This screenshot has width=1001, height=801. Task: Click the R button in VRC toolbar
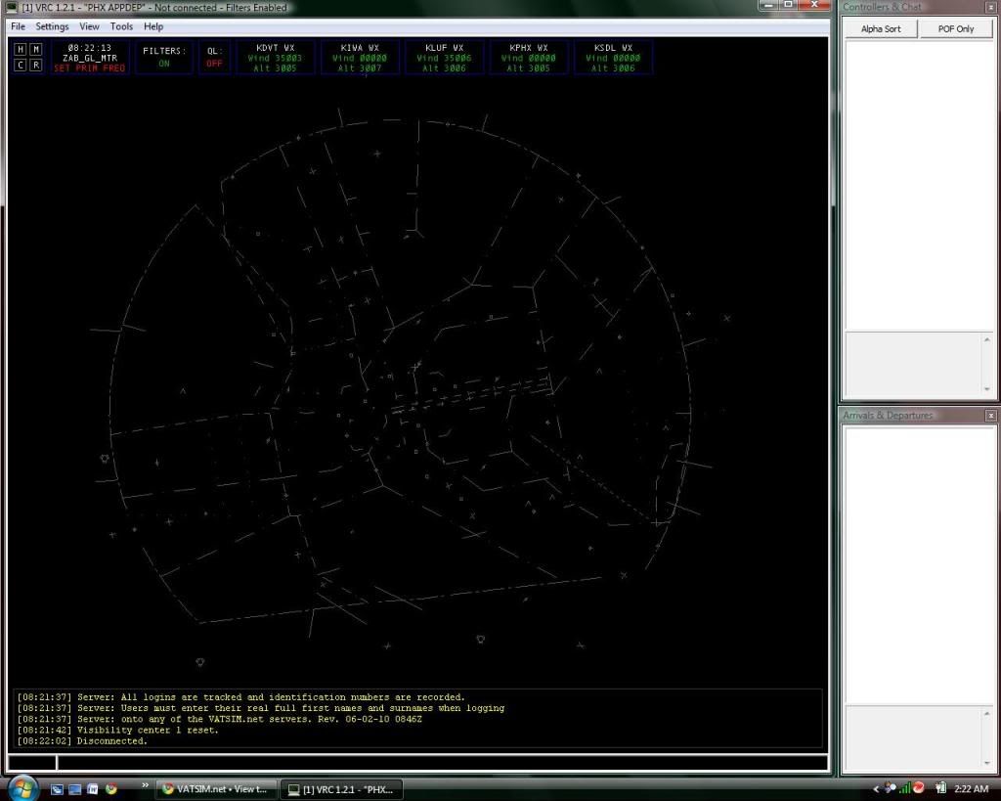point(36,66)
